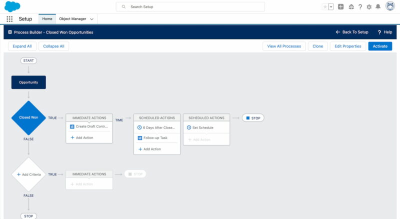This screenshot has height=219, width=400.
Task: Select the Closed Won criteria diamond
Action: tap(28, 117)
